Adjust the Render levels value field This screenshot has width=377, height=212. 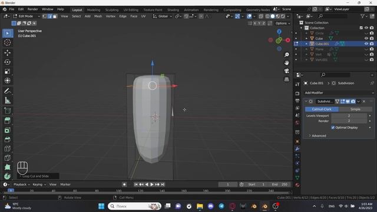click(x=349, y=121)
